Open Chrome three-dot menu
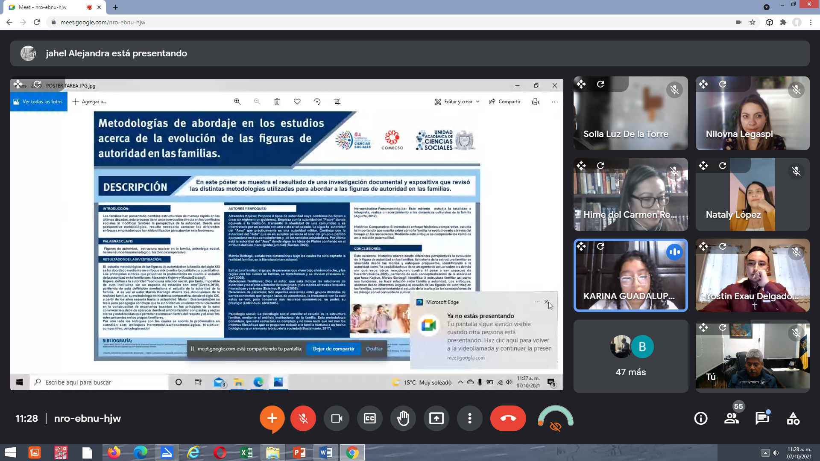The height and width of the screenshot is (461, 820). tap(811, 22)
